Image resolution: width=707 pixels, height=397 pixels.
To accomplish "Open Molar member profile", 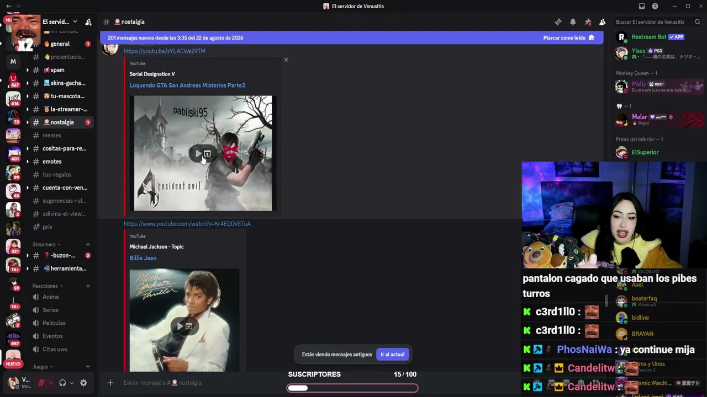I will [657, 120].
